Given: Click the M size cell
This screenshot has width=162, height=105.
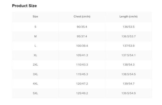Looking at the screenshot, I should [35, 36].
